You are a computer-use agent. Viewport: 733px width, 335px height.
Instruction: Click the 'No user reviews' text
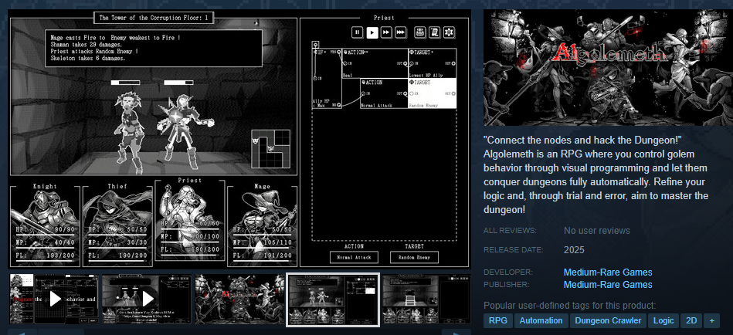[597, 230]
